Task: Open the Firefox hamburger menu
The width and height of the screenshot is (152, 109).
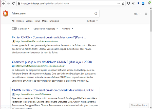Action: [x=149, y=3]
